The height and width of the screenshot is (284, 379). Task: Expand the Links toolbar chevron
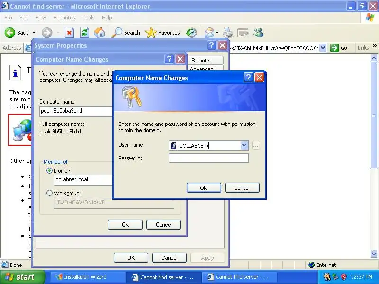(375, 46)
